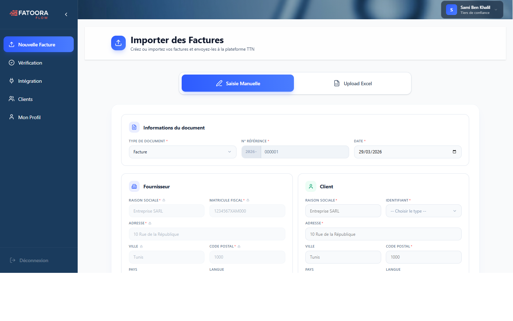Switch to the Upload Excel tab

(x=353, y=83)
